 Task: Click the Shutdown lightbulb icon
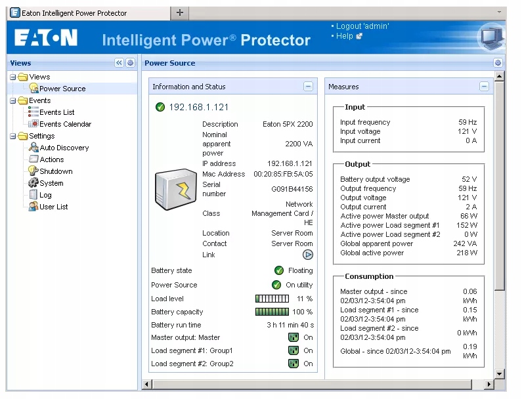(33, 171)
